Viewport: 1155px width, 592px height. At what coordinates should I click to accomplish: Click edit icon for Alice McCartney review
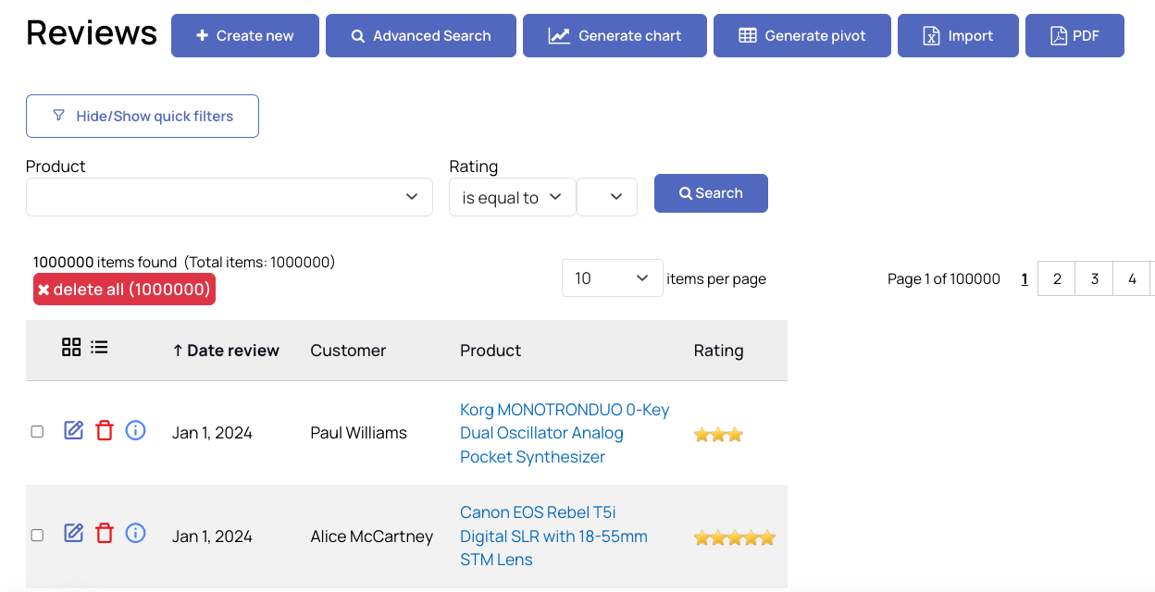click(x=74, y=533)
